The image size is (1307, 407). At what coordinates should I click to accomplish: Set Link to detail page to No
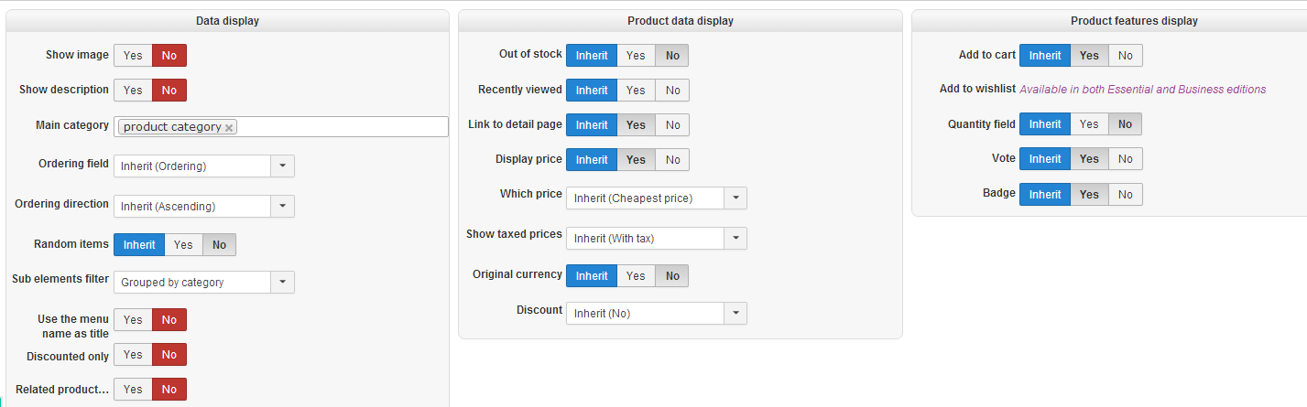coord(672,124)
